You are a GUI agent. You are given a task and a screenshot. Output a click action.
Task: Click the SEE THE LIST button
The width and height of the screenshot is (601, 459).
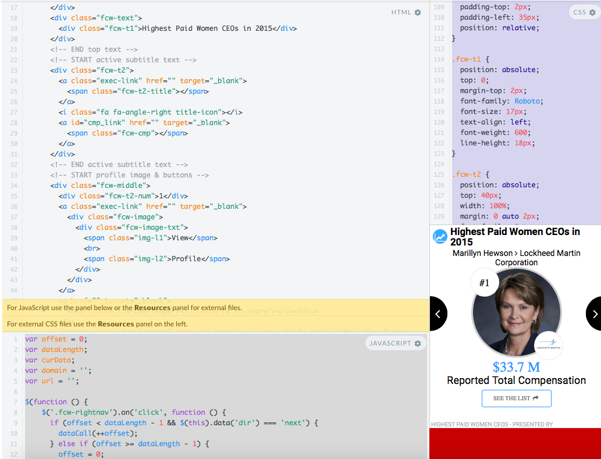click(516, 398)
